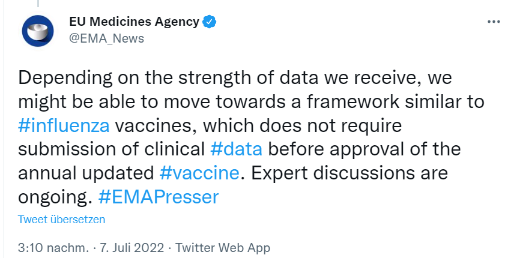Screen dimensions: 508x258
Task: Click Tweet übersetzen to translate
Action: [62, 219]
